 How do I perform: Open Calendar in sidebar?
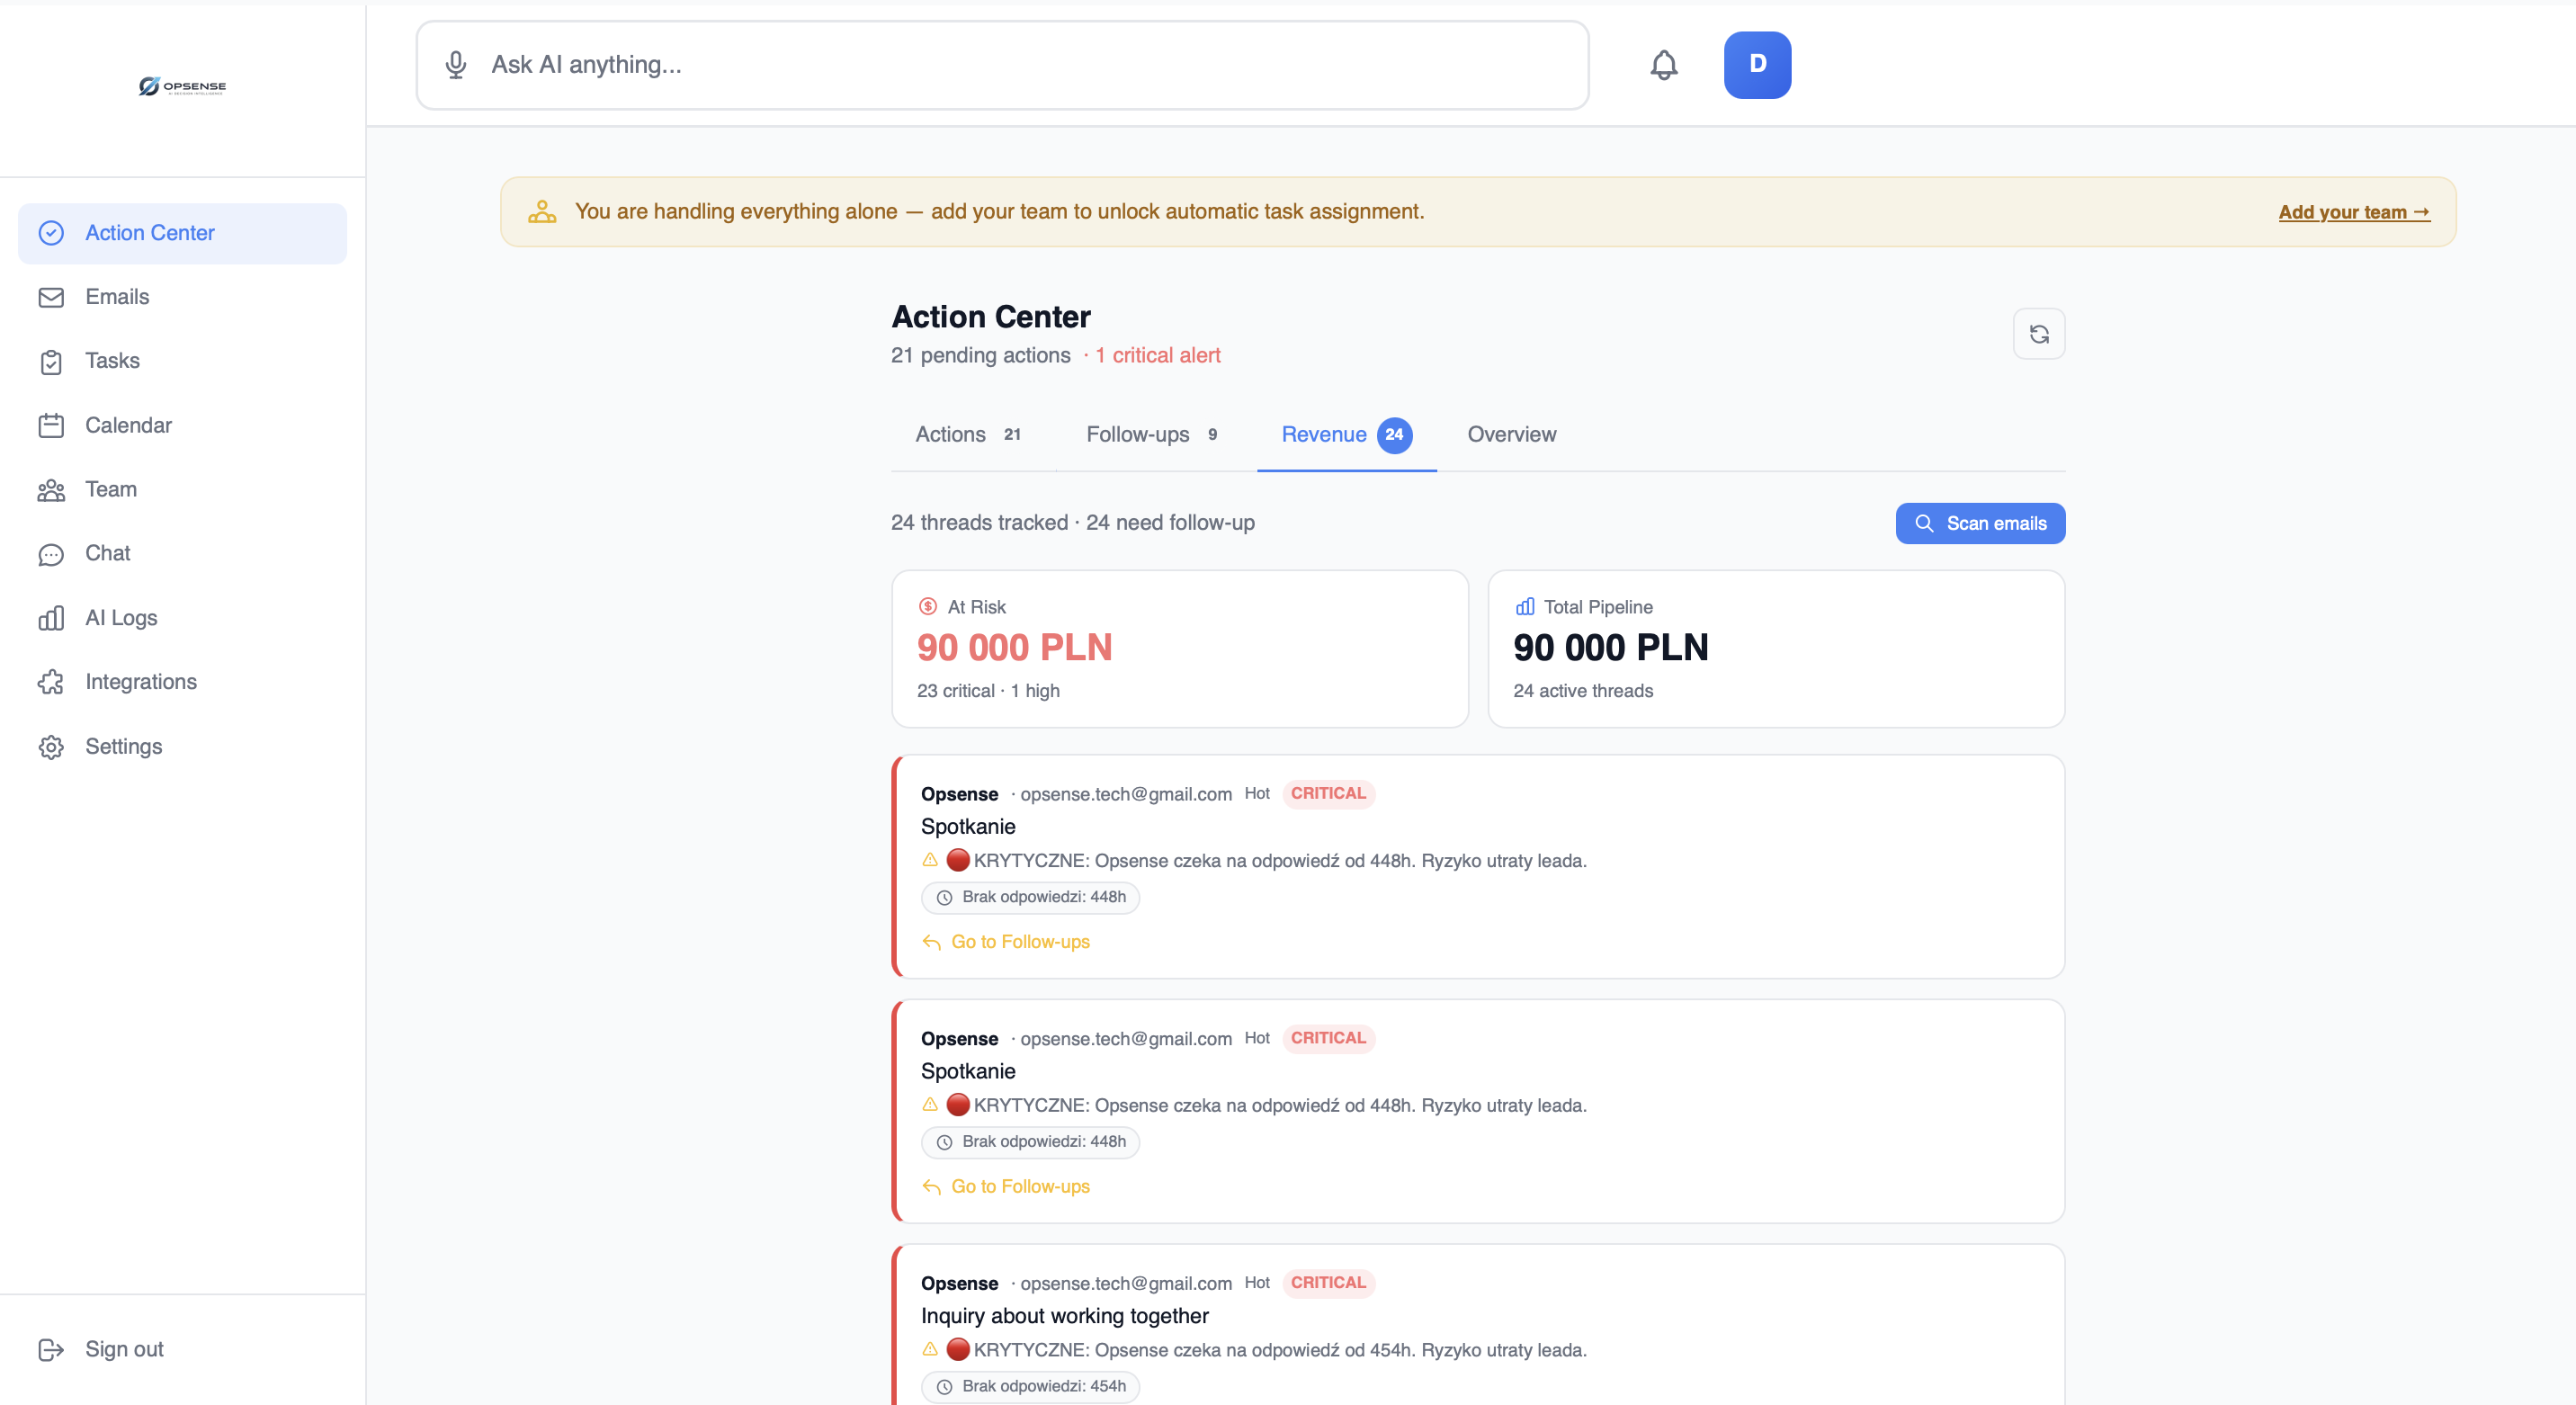point(128,426)
